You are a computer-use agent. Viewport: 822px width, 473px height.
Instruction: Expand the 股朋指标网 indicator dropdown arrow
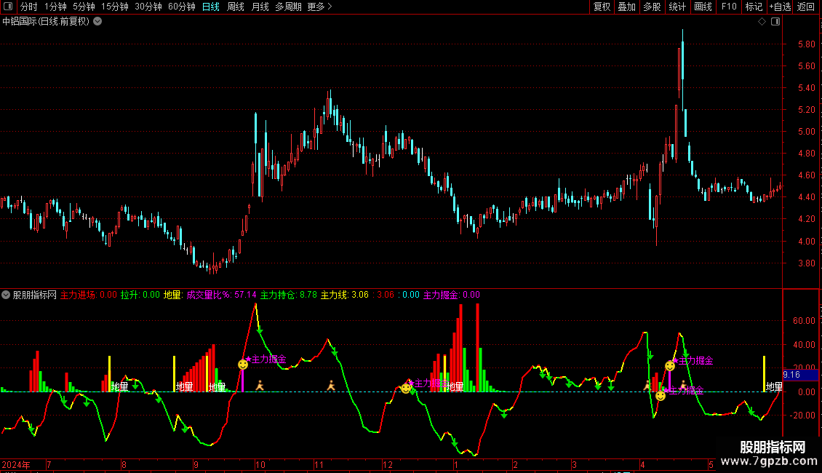[7, 295]
